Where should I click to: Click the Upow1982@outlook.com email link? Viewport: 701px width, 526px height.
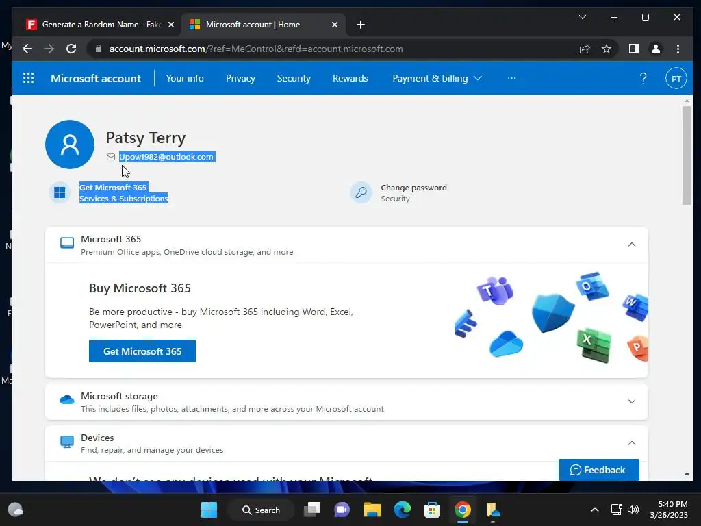166,157
